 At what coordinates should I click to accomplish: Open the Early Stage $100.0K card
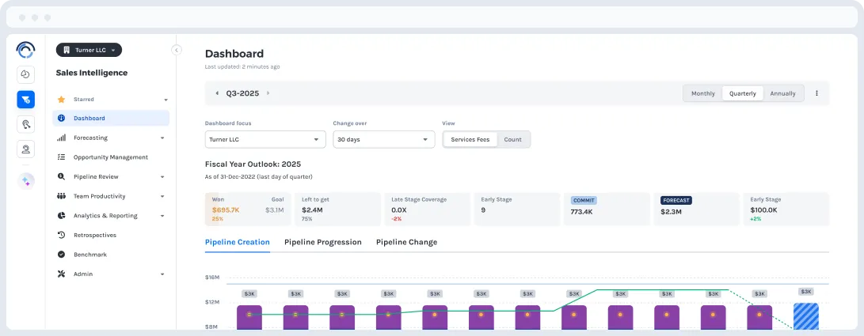pyautogui.click(x=786, y=209)
